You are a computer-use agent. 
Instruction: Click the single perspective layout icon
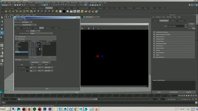tap(2, 45)
